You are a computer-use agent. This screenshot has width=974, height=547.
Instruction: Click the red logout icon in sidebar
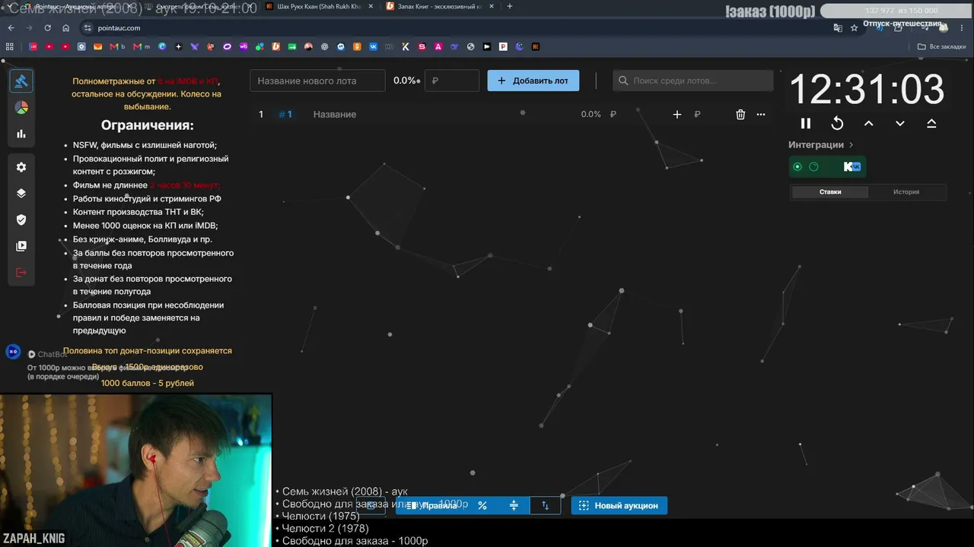point(21,273)
